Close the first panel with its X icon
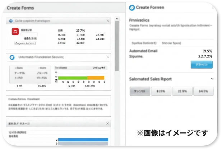The width and height of the screenshot is (222, 150). pyautogui.click(x=107, y=21)
